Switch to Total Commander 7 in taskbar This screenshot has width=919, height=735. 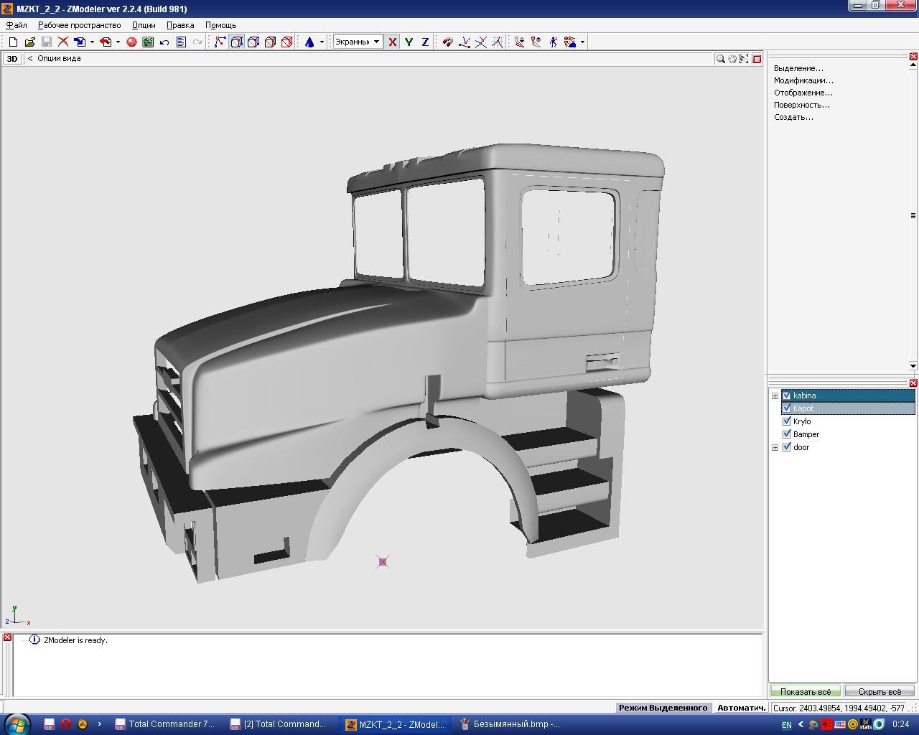[165, 724]
